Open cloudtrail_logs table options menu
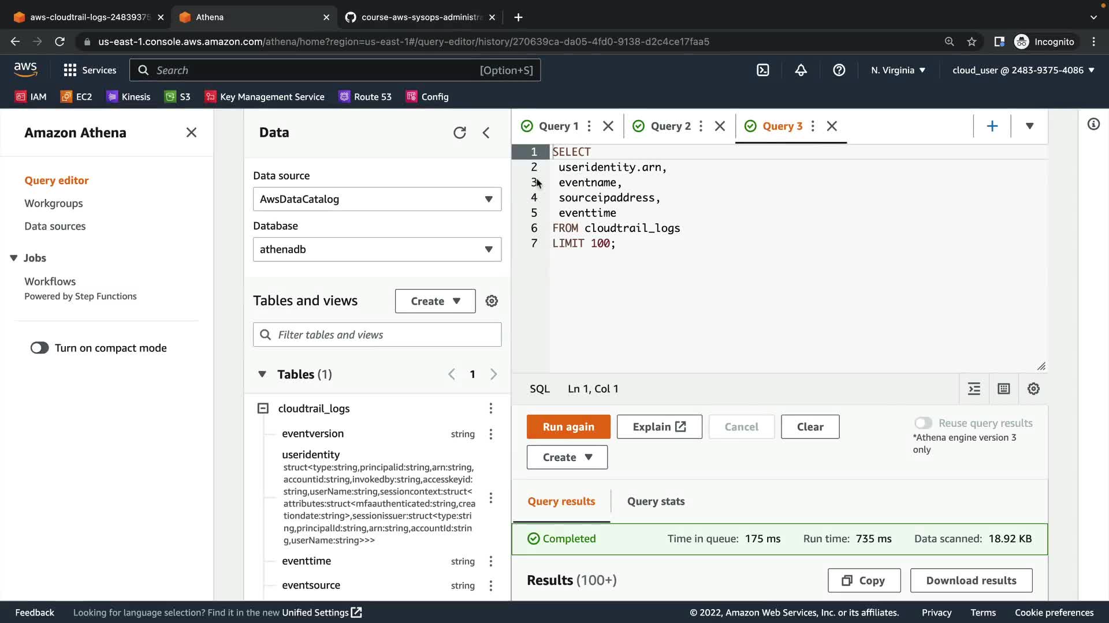Viewport: 1109px width, 623px height. click(x=490, y=408)
